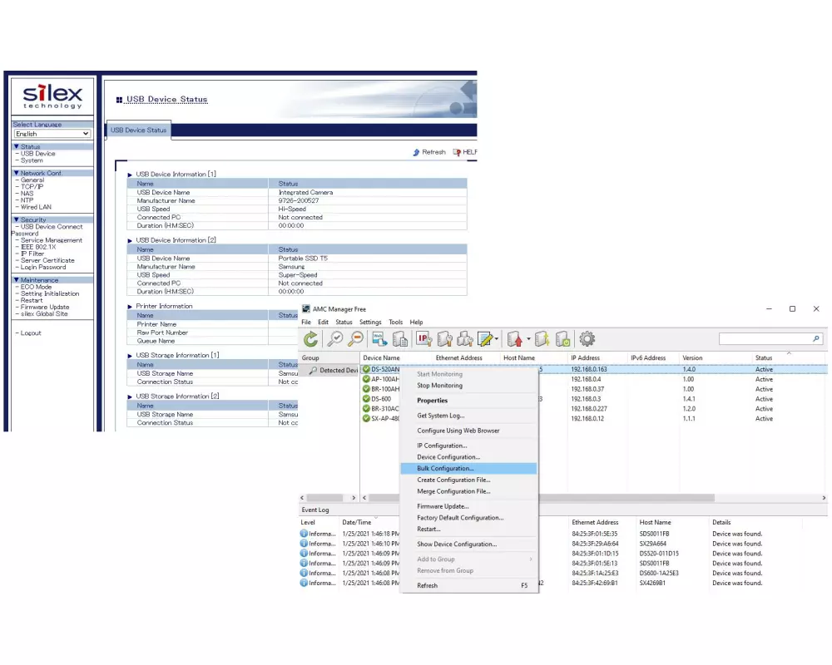Open the Select Language dropdown
The height and width of the screenshot is (665, 832).
(x=52, y=134)
